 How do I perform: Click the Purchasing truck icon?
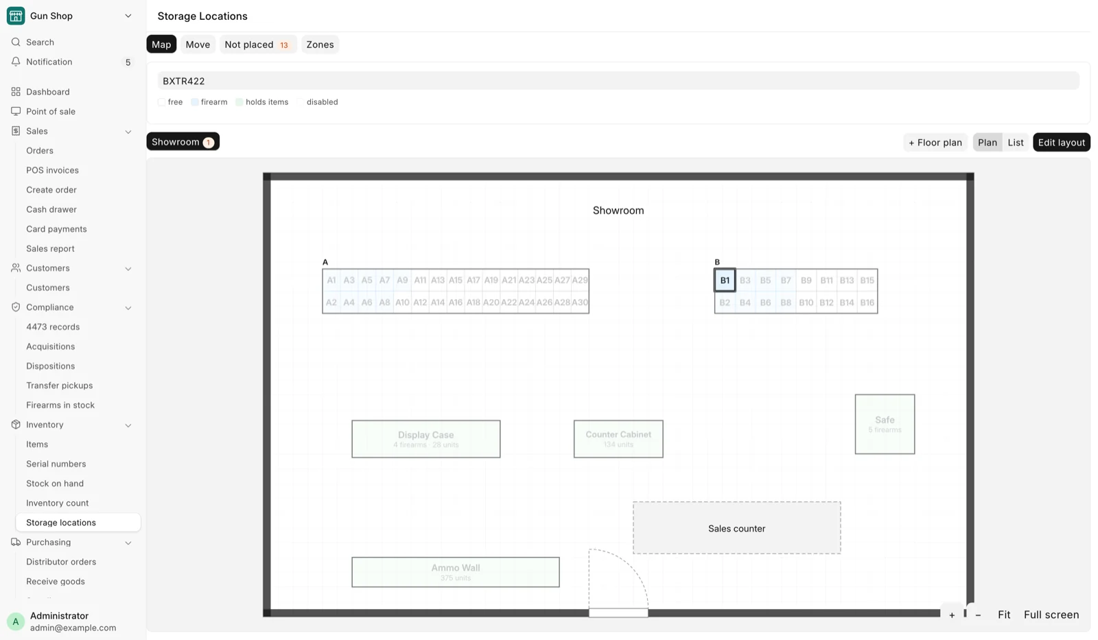pyautogui.click(x=16, y=542)
